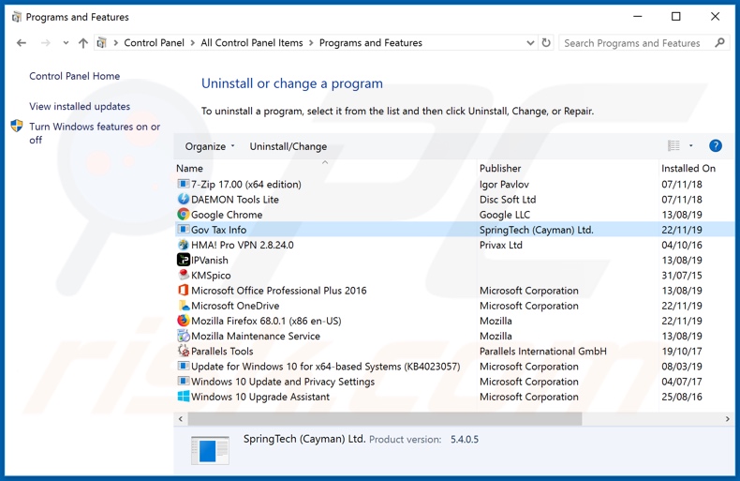Click the DAEMON Tools Lite icon
Viewport: 740px width, 481px height.
point(183,199)
